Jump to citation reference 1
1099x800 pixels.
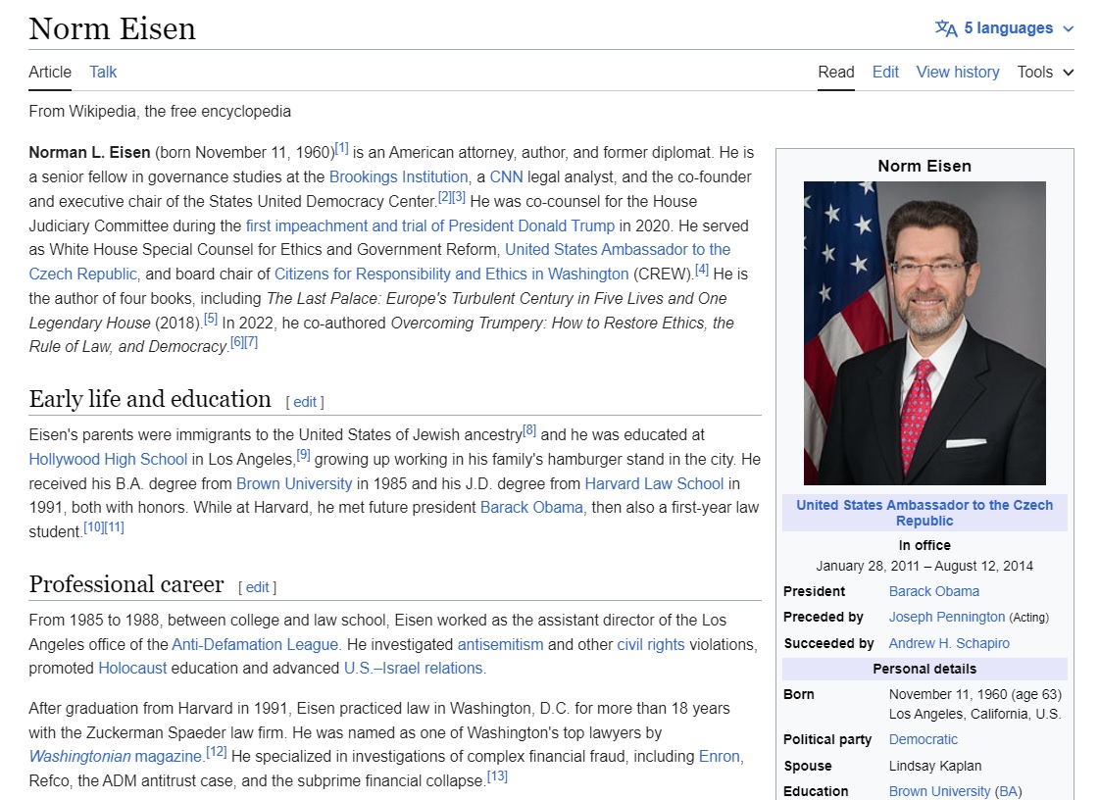tap(341, 149)
